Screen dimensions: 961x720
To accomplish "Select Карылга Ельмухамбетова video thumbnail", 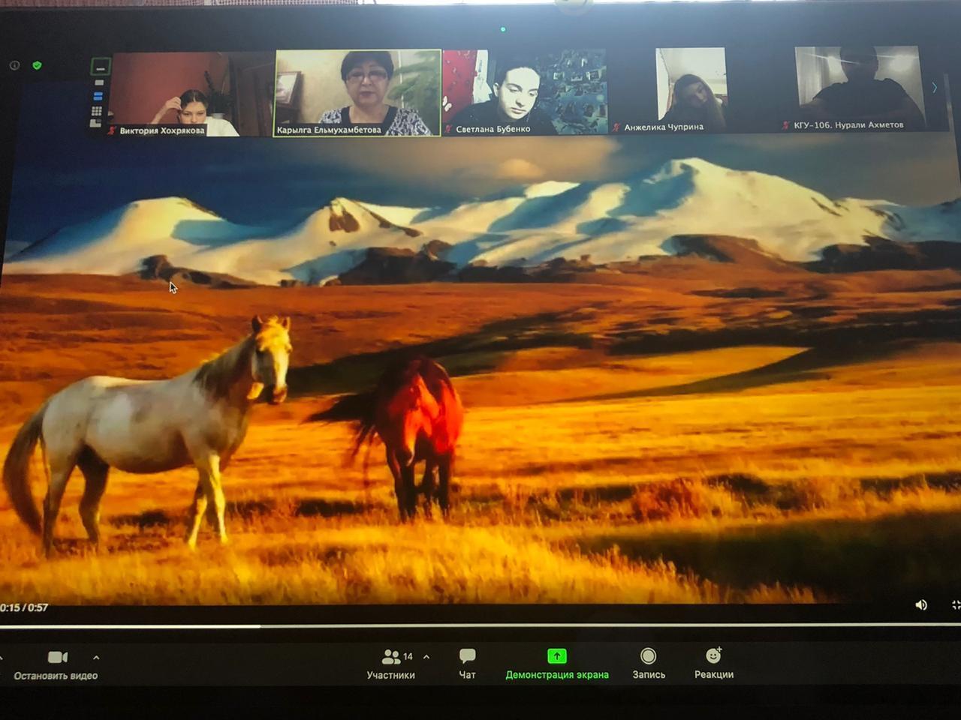I will point(357,92).
